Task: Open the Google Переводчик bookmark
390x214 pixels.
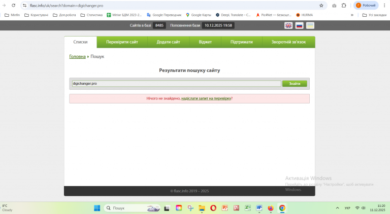Action: coord(164,15)
